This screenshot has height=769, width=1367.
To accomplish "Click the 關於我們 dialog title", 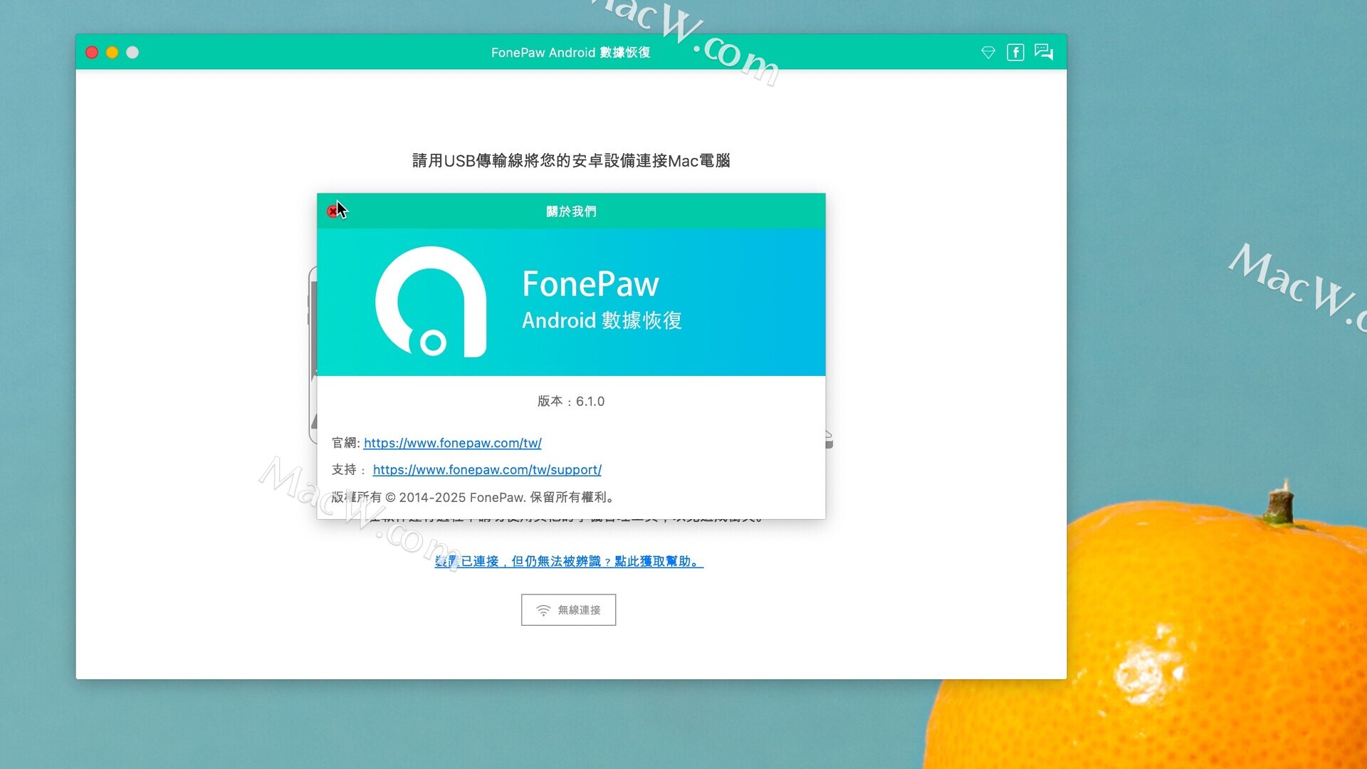I will click(x=571, y=211).
